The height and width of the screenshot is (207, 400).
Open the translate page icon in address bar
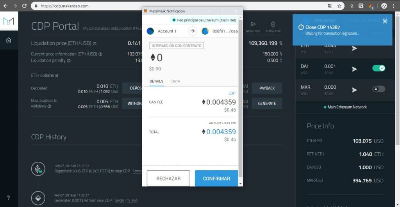click(x=330, y=5)
